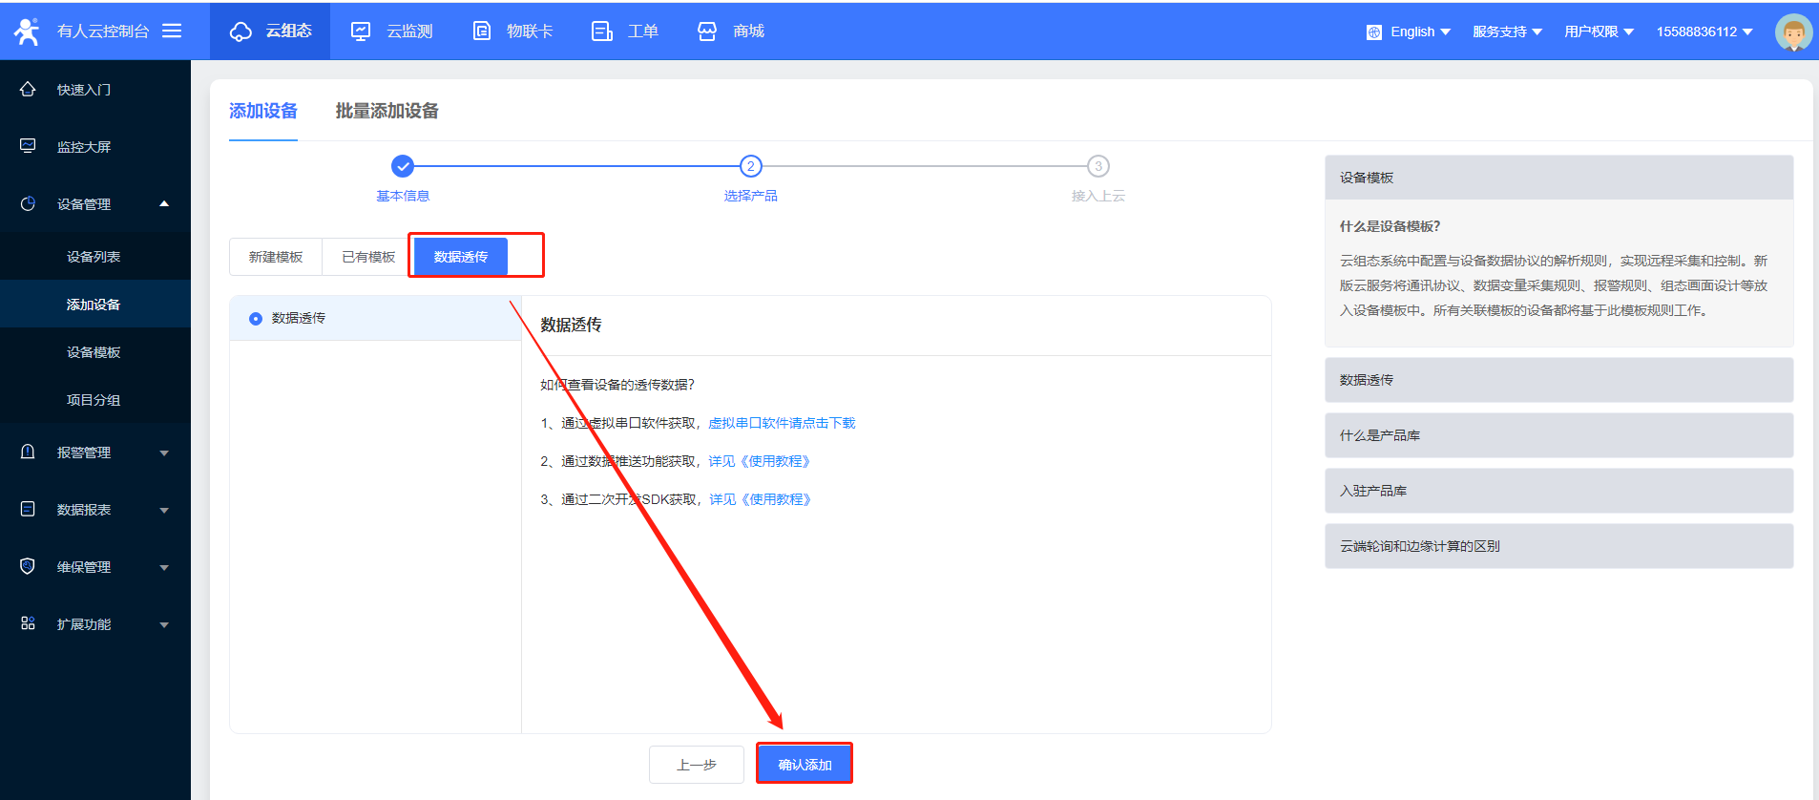Viewport: 1819px width, 800px height.
Task: Expand the 什么是产品库 help panel
Action: point(1558,435)
